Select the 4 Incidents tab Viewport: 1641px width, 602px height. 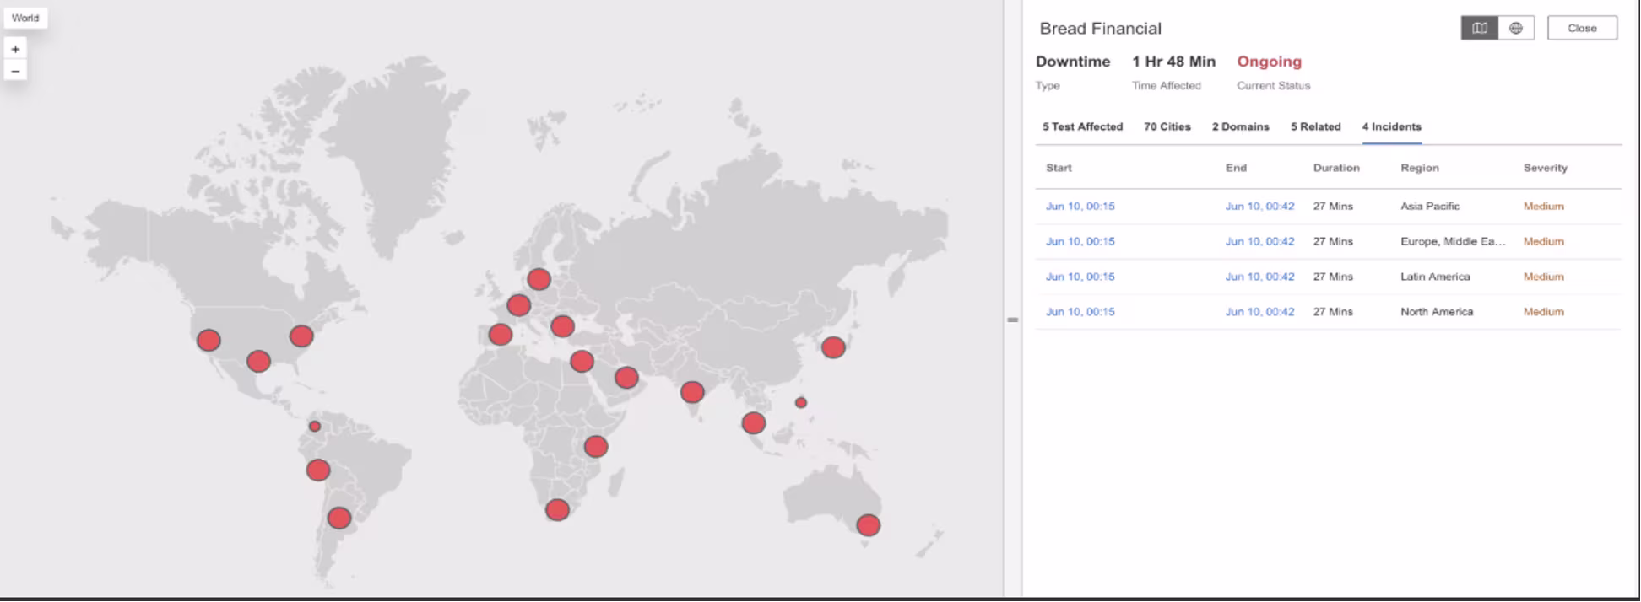(1391, 126)
